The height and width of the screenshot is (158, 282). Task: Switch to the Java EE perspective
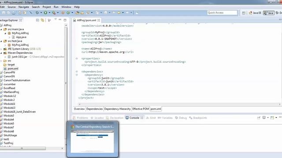tap(255, 13)
